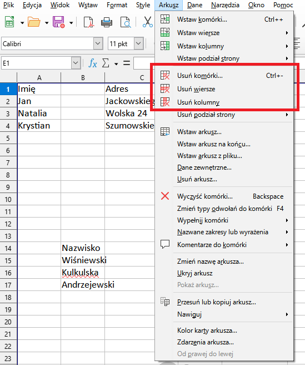Expand the Calibri font name dropdown
The width and height of the screenshot is (305, 365).
(98, 43)
